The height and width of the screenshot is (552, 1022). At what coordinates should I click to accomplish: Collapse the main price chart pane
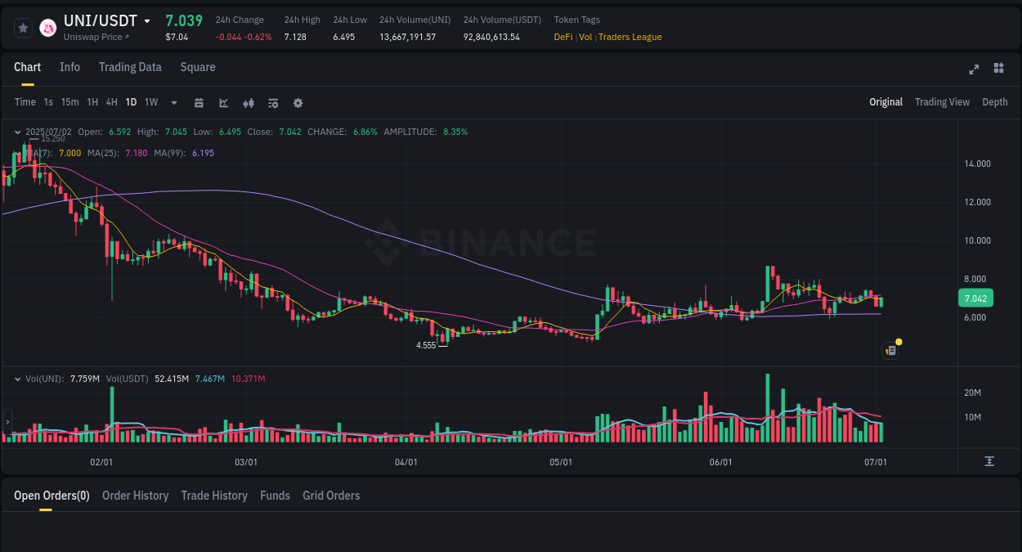click(x=17, y=132)
